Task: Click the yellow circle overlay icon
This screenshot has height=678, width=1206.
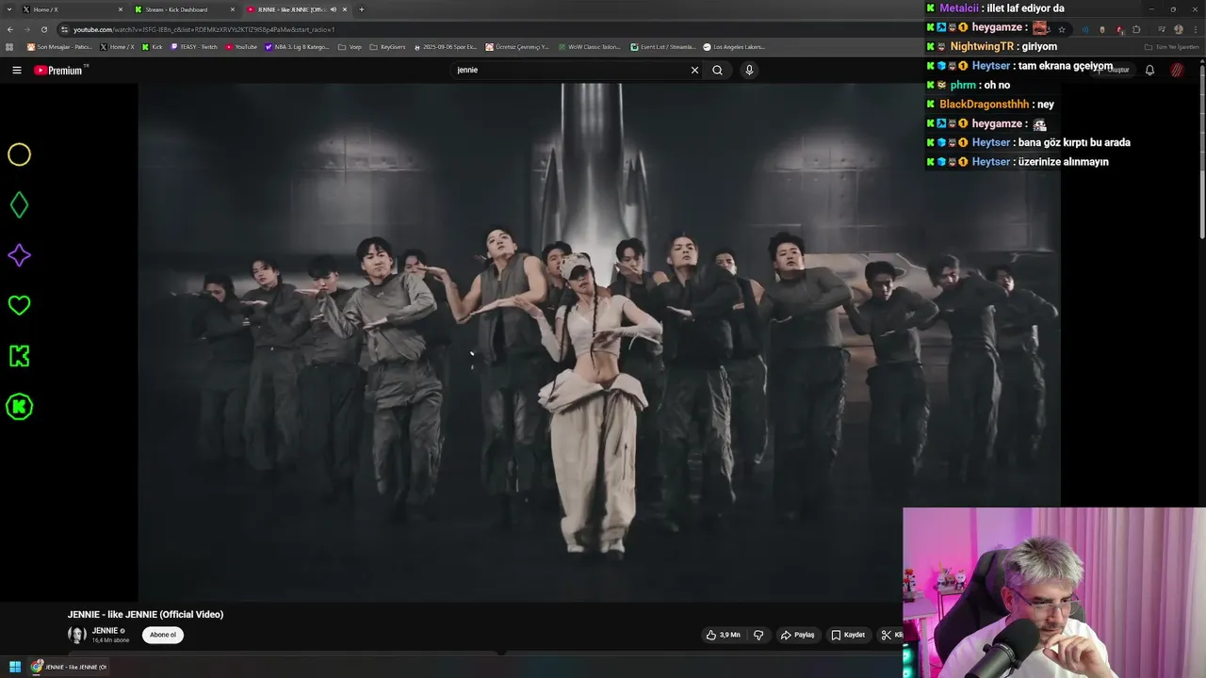Action: click(x=19, y=154)
